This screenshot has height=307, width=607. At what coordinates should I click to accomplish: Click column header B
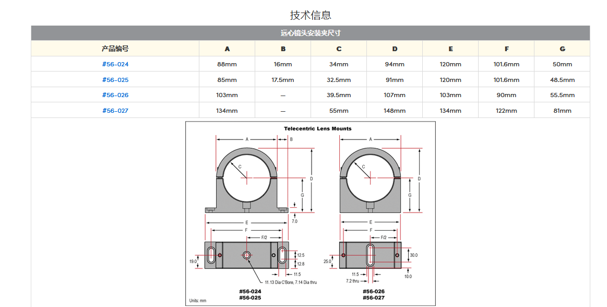[x=283, y=49]
